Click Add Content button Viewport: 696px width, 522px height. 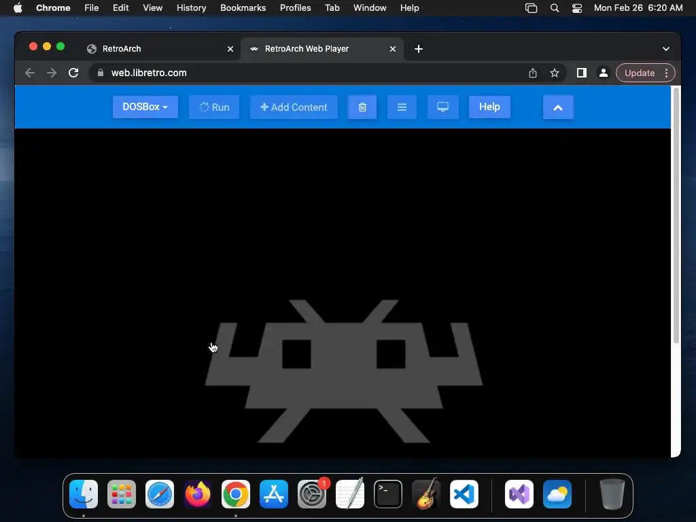[294, 107]
